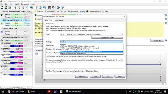This screenshot has height=94, width=168.
Task: Open the Report menu
Action: point(17,4)
